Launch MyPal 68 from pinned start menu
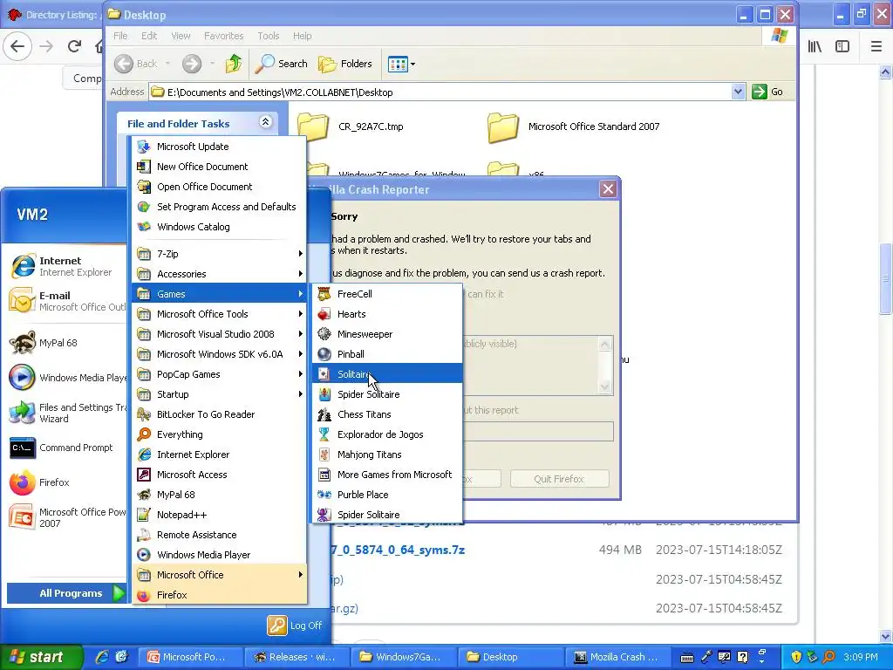Viewport: 893px width, 670px height. point(66,343)
